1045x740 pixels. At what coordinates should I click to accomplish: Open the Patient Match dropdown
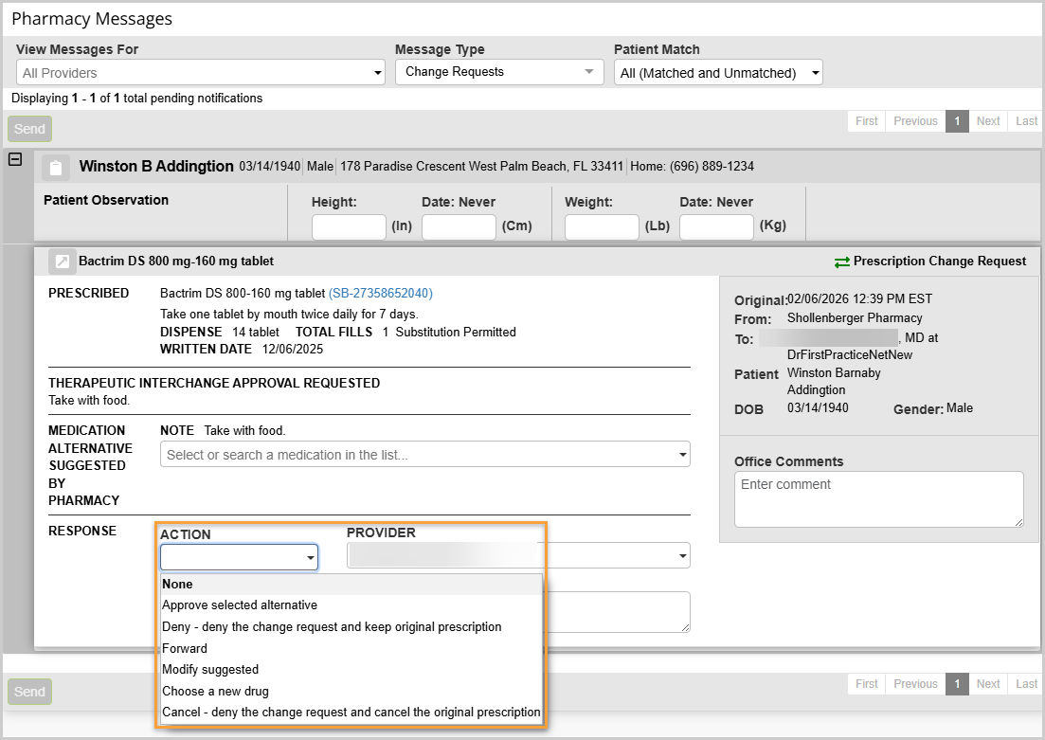(x=718, y=73)
